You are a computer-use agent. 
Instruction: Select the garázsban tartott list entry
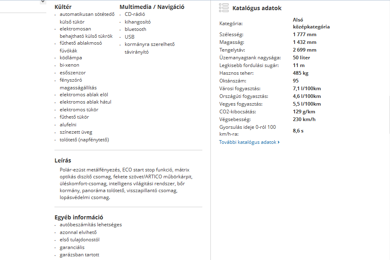click(79, 255)
